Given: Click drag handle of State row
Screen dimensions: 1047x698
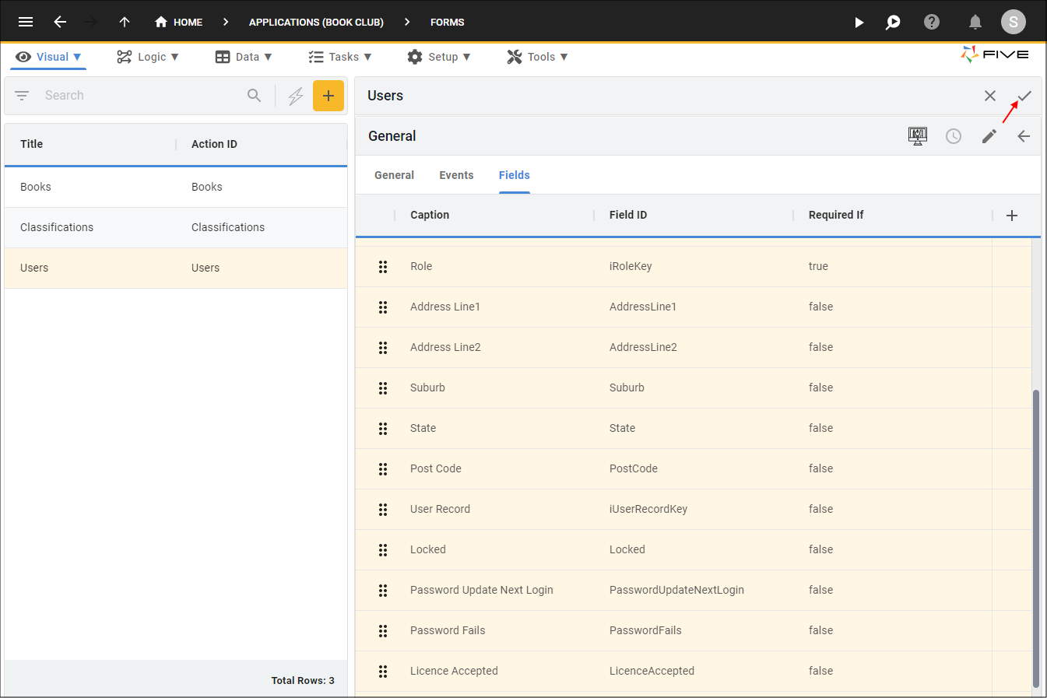Looking at the screenshot, I should [383, 429].
